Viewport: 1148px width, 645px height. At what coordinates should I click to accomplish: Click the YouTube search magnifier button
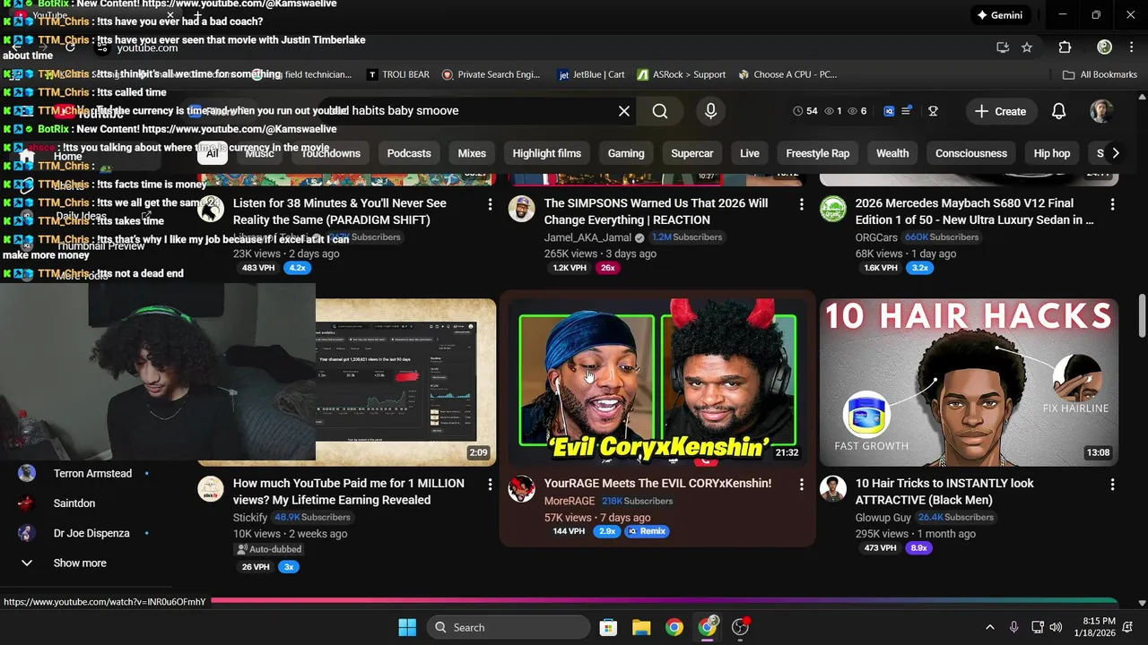(660, 111)
